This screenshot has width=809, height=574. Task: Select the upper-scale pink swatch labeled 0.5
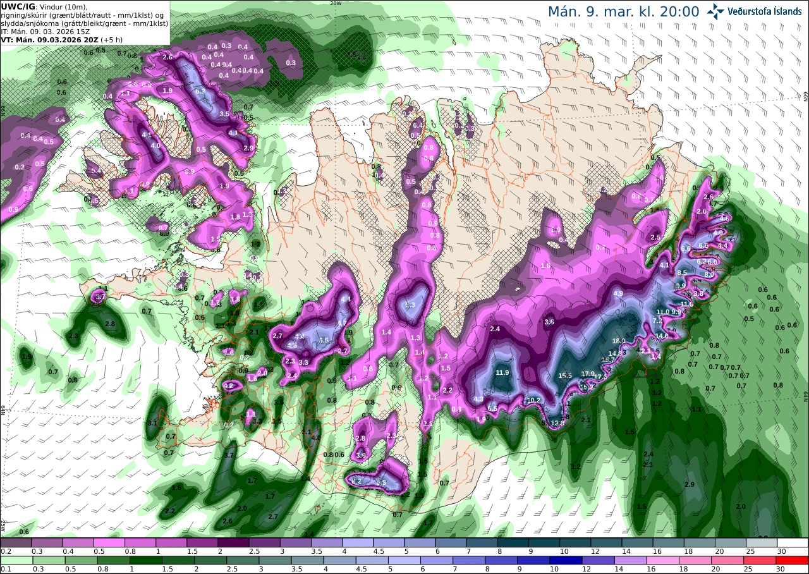(x=109, y=542)
